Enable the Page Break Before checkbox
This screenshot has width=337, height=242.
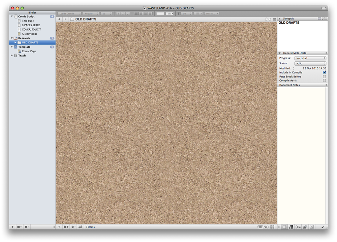(x=325, y=77)
